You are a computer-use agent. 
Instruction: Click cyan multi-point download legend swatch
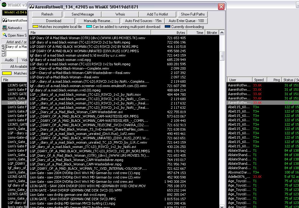coord(89,27)
